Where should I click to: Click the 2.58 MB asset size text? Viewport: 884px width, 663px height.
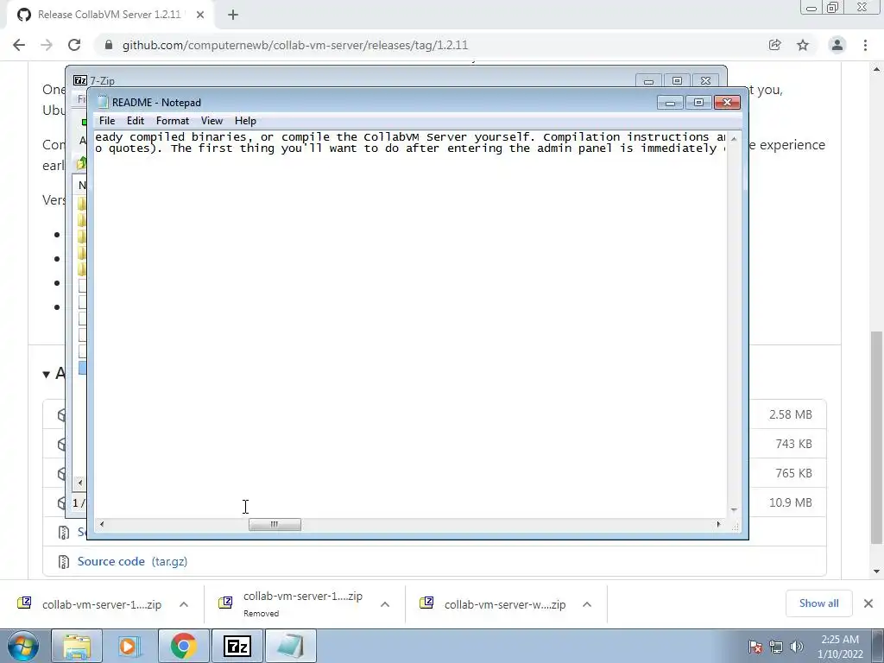(x=791, y=414)
